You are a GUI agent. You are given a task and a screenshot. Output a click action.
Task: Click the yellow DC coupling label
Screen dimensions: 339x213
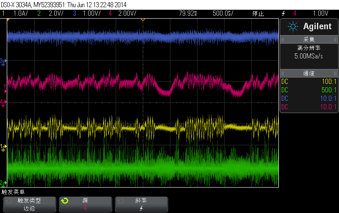[x=284, y=81]
